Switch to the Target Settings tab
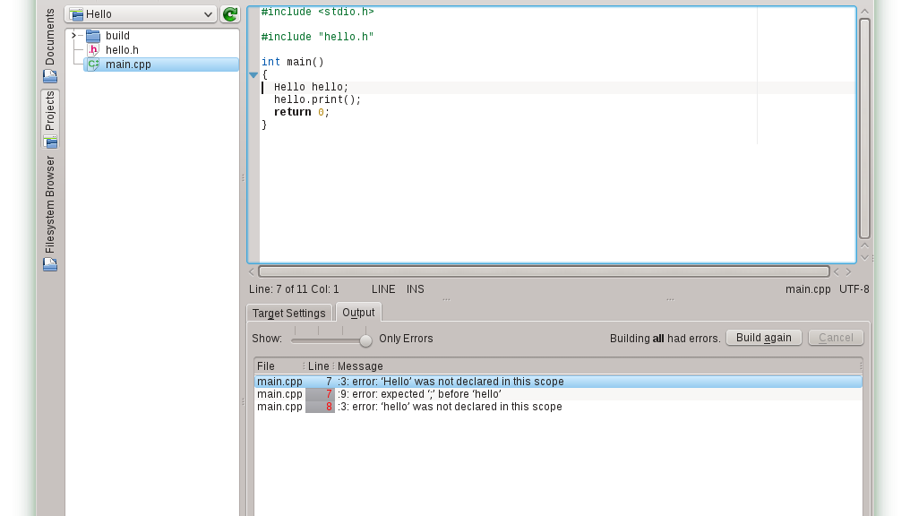This screenshot has height=516, width=910. (x=288, y=313)
